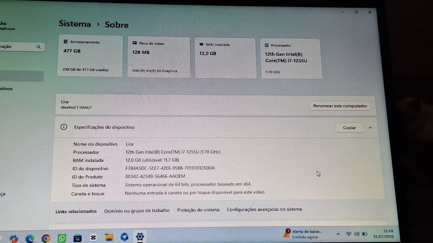Click the Intel(R) Iris(R) Xe Graphics text
The width and height of the screenshot is (433, 243).
155,71
